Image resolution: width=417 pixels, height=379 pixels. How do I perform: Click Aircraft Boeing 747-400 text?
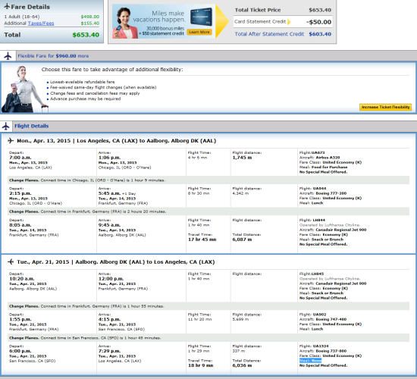tap(323, 319)
